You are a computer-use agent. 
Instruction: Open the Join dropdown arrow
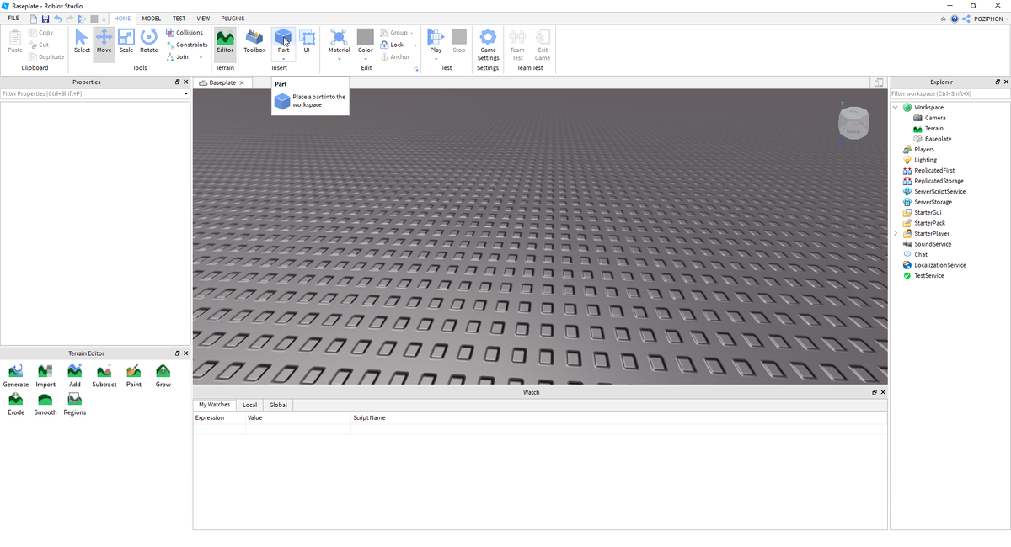(201, 57)
